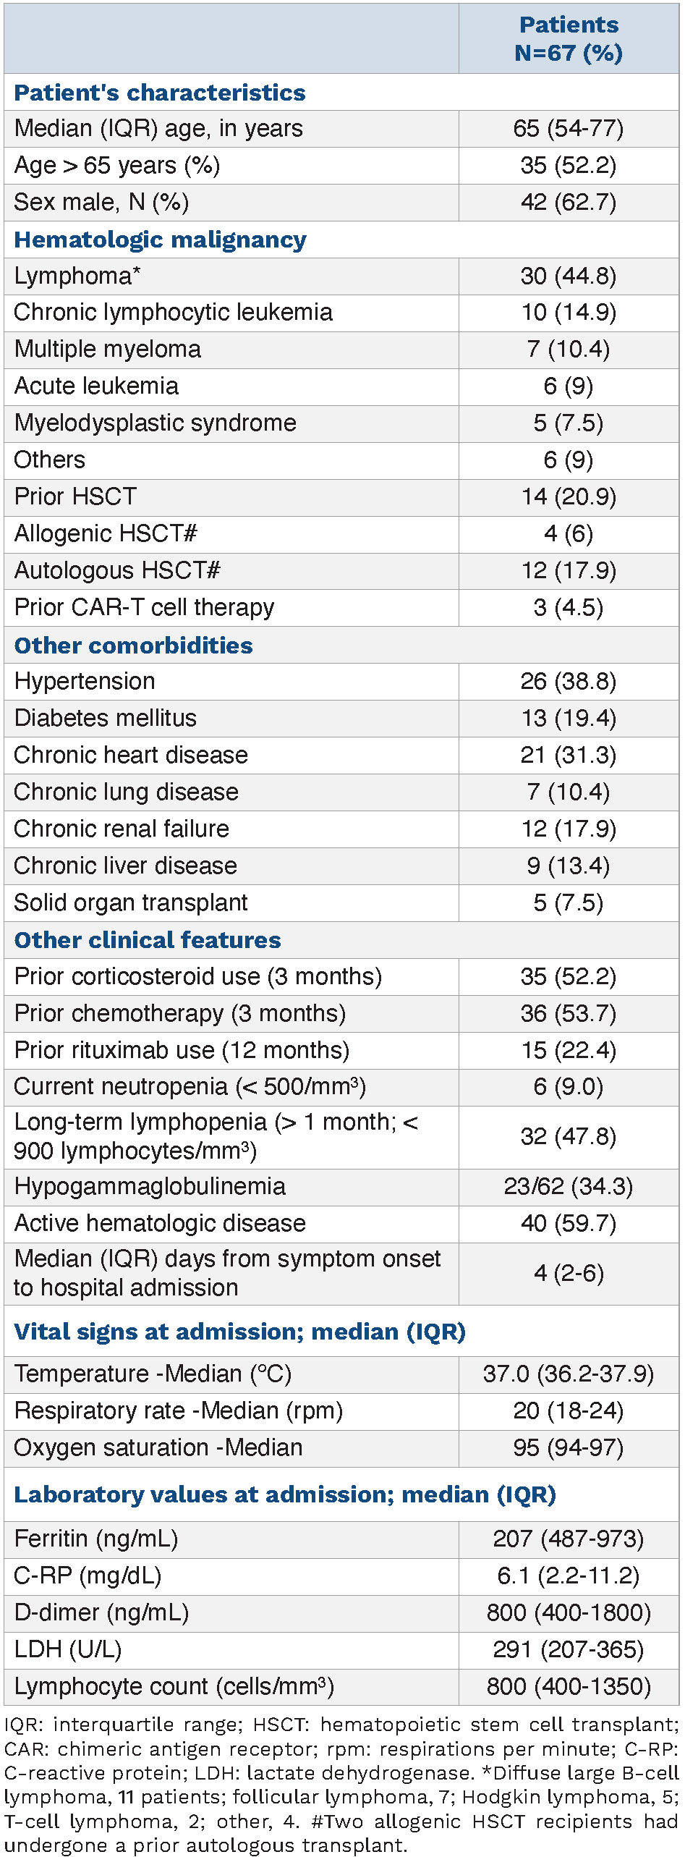Click the "Prior rituximab use (12 months)" row label
The height and width of the screenshot is (1857, 685).
coord(182,1050)
